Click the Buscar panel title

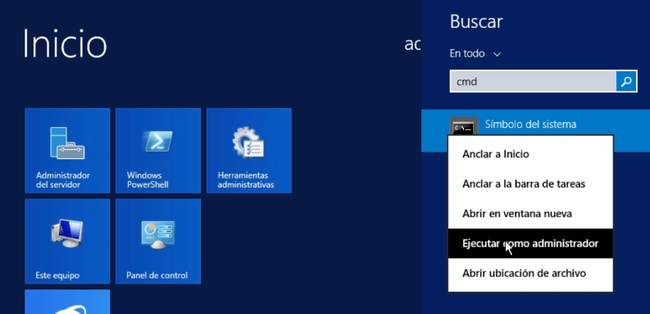point(476,21)
